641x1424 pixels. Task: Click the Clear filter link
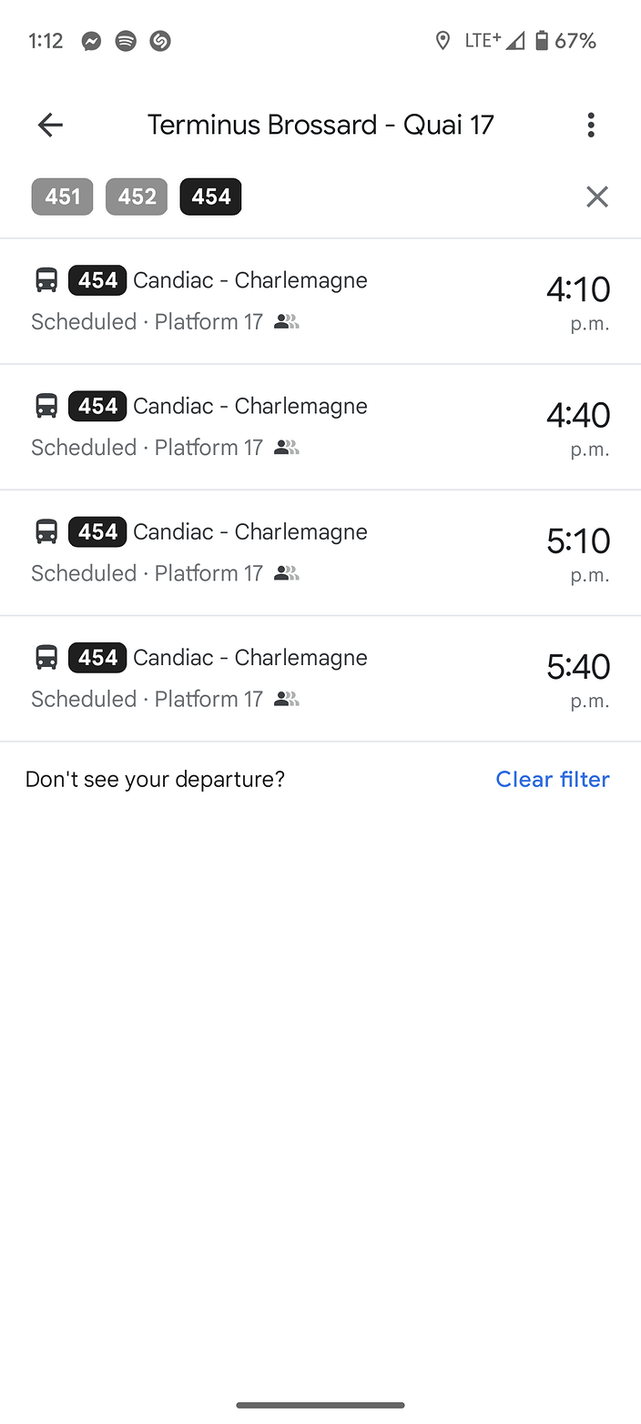pyautogui.click(x=553, y=779)
